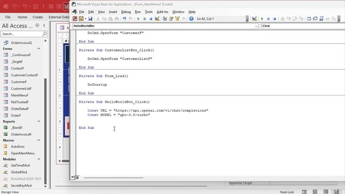
Task: Click the Reset icon on the Debug toolbar
Action: pyautogui.click(x=274, y=19)
